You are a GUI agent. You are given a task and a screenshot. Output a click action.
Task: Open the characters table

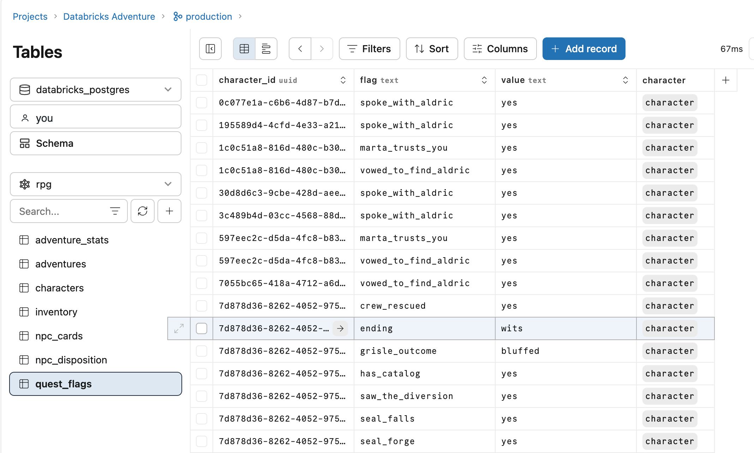[96, 288]
